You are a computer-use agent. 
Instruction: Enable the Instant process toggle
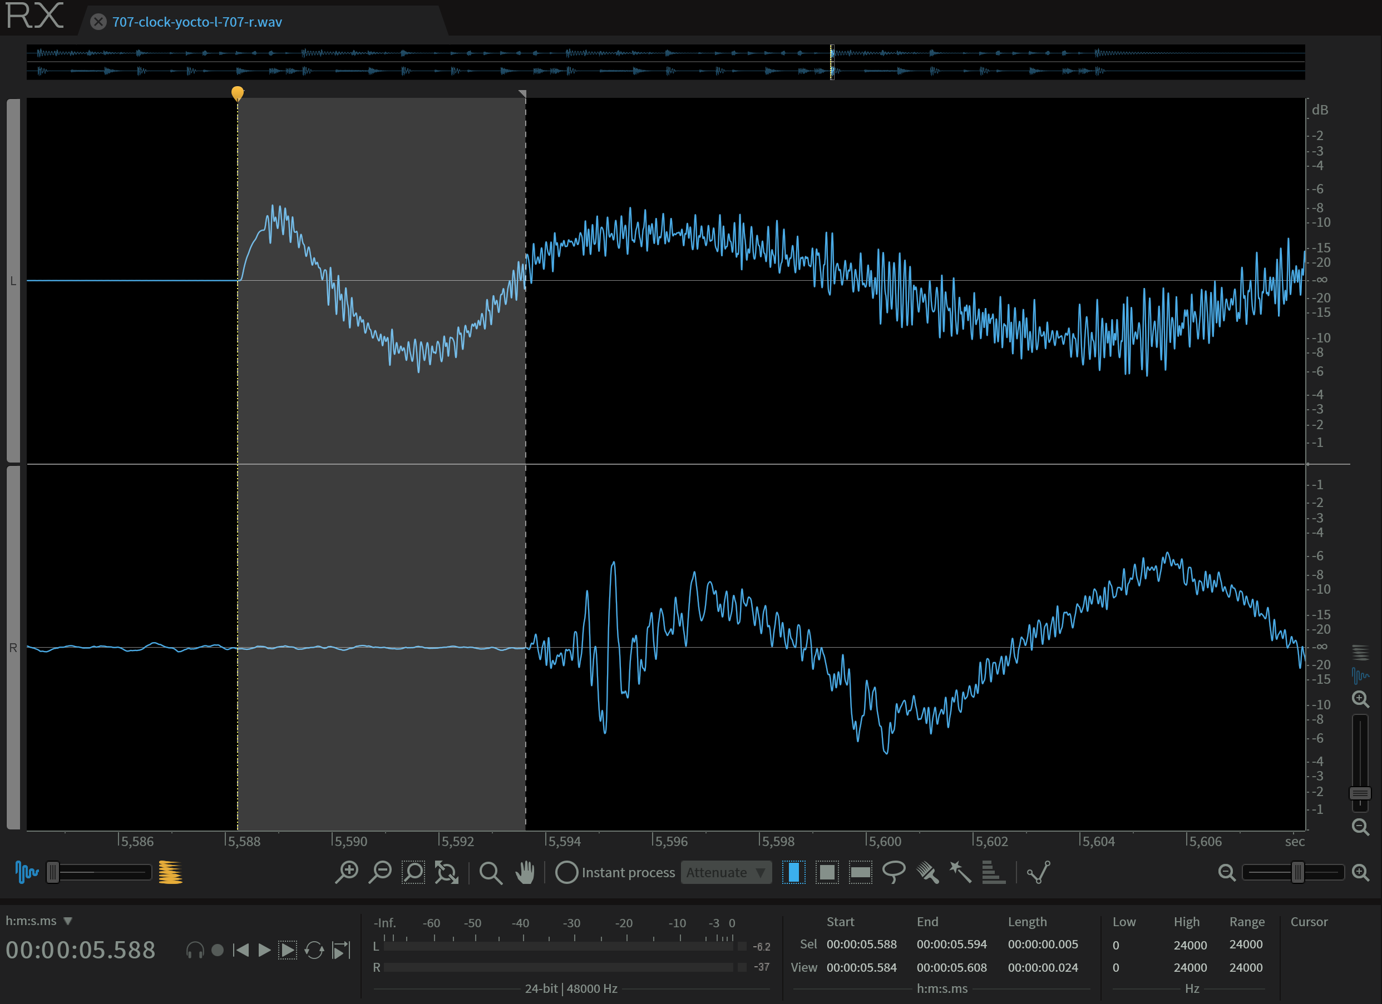tap(566, 872)
